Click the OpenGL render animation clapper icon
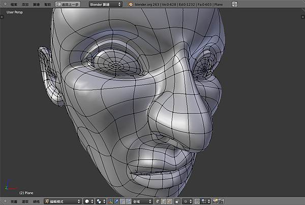The height and width of the screenshot is (205, 305). [x=222, y=201]
